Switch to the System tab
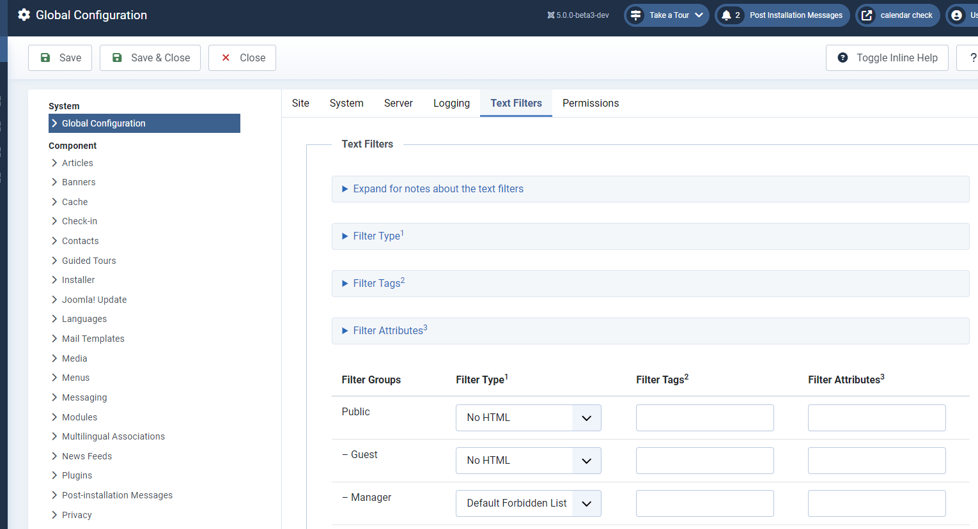978x529 pixels. pos(346,103)
